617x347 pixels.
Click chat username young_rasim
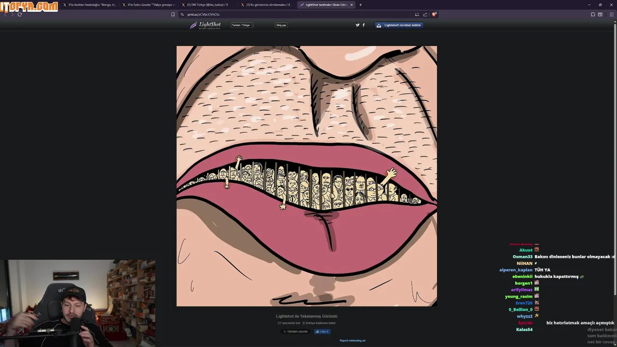point(519,296)
